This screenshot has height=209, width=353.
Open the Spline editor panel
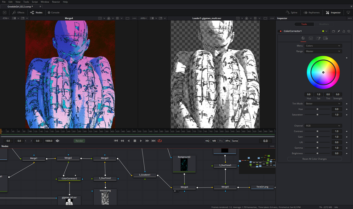290,12
